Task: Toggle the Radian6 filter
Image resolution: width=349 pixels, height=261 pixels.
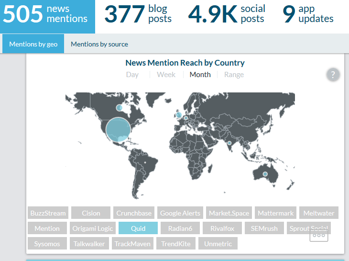Action: point(180,228)
